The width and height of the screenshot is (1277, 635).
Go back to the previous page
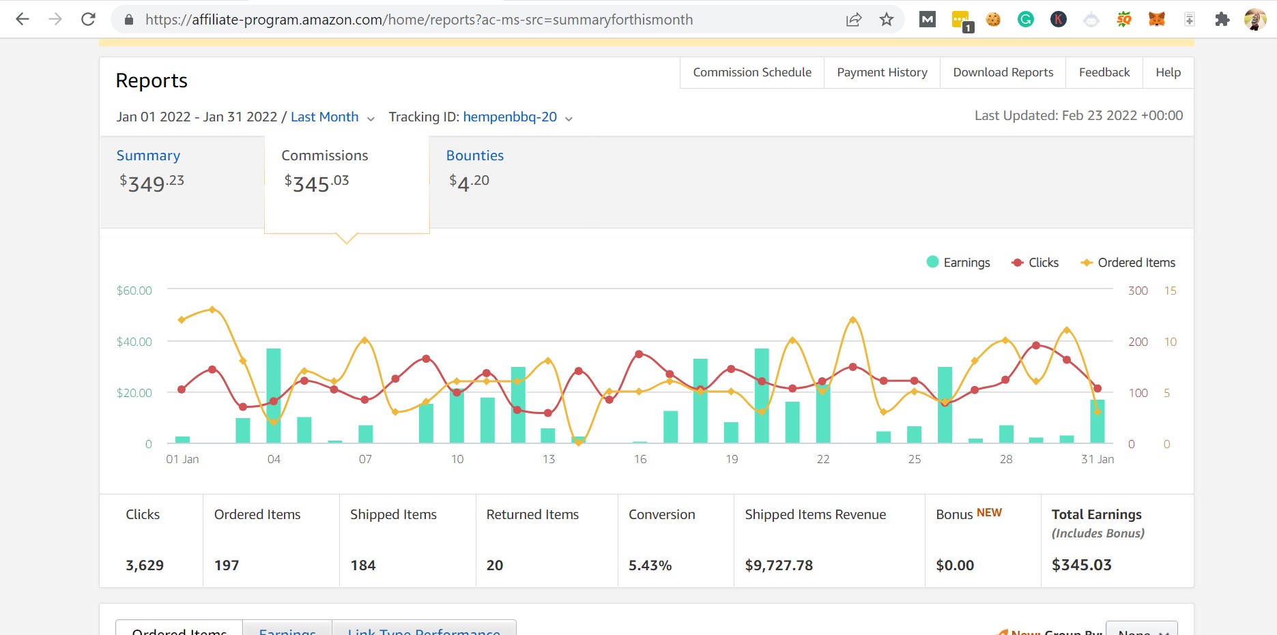pos(23,19)
